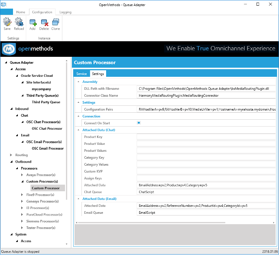Expand the Routing tree node
Screen dimensions: 279x255
click(11, 155)
